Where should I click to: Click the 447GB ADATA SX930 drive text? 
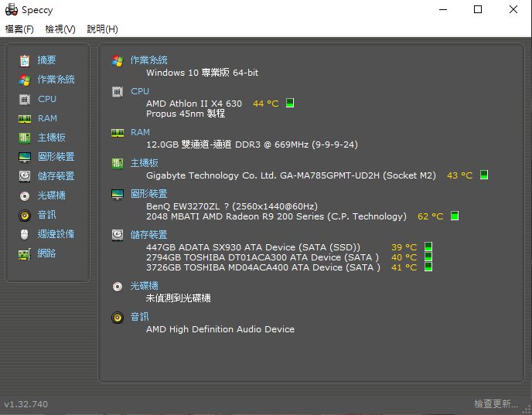253,247
